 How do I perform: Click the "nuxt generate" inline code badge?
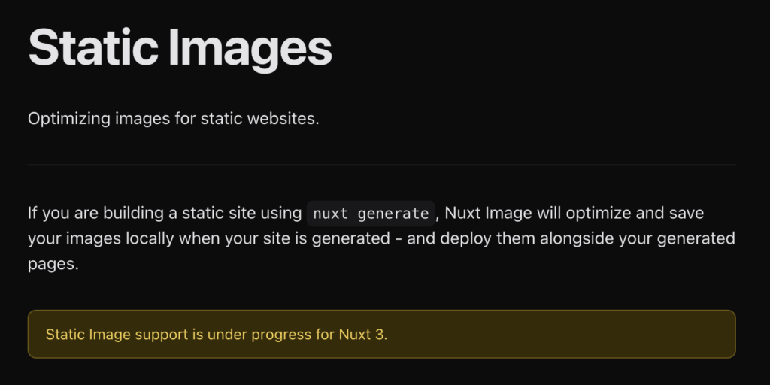[x=371, y=214]
